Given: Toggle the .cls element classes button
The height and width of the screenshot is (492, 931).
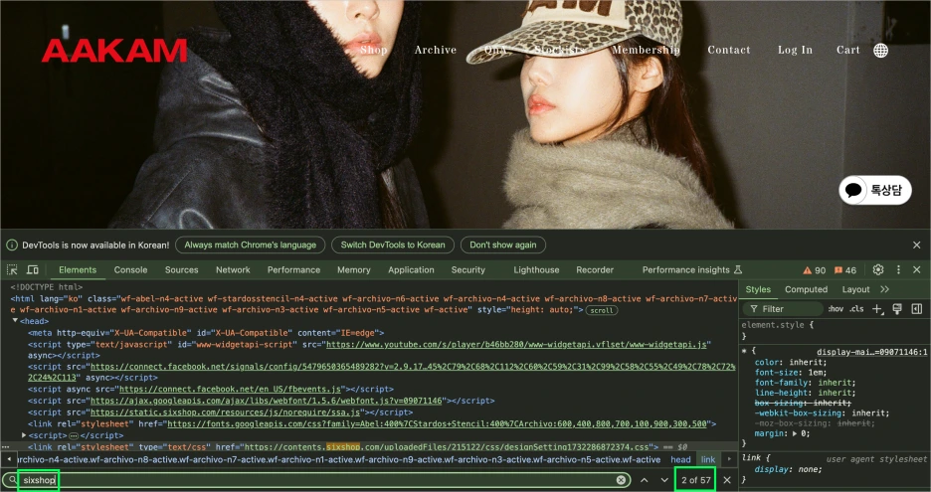Looking at the screenshot, I should tap(856, 308).
